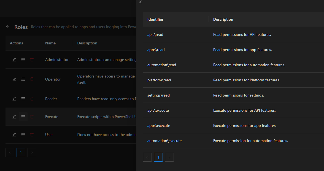
Task: Open permissions list for Reader role
Action: click(x=23, y=99)
